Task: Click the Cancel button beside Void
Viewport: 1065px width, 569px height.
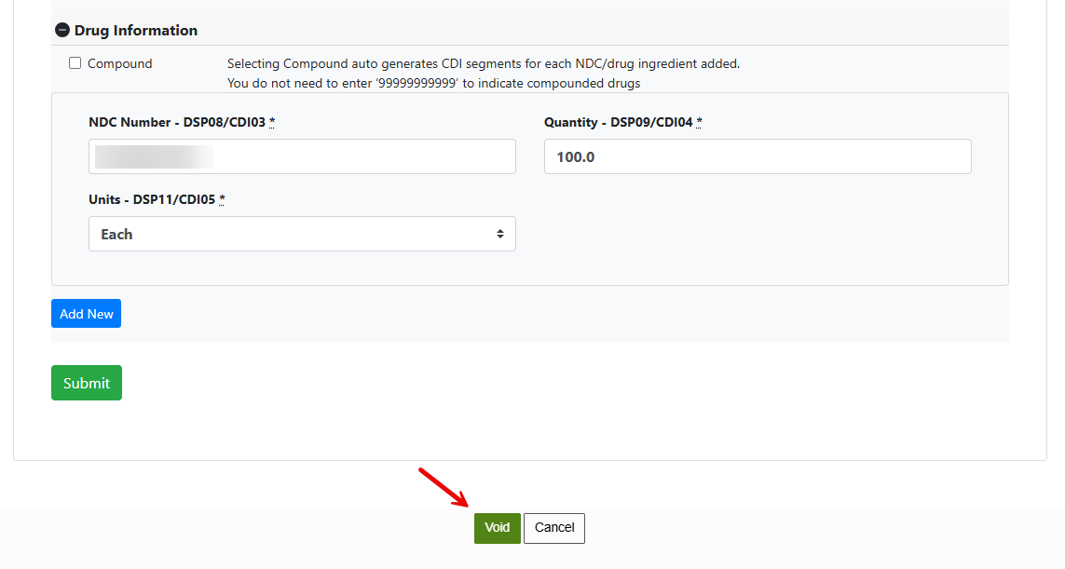Action: (554, 528)
